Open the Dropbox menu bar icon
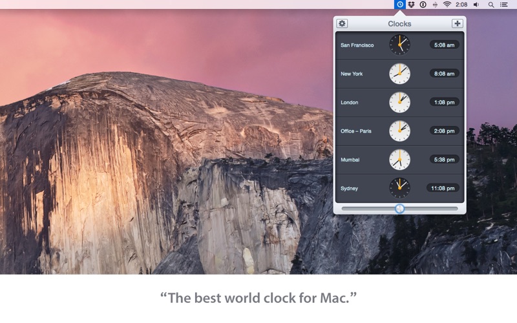The height and width of the screenshot is (323, 517). tap(411, 5)
